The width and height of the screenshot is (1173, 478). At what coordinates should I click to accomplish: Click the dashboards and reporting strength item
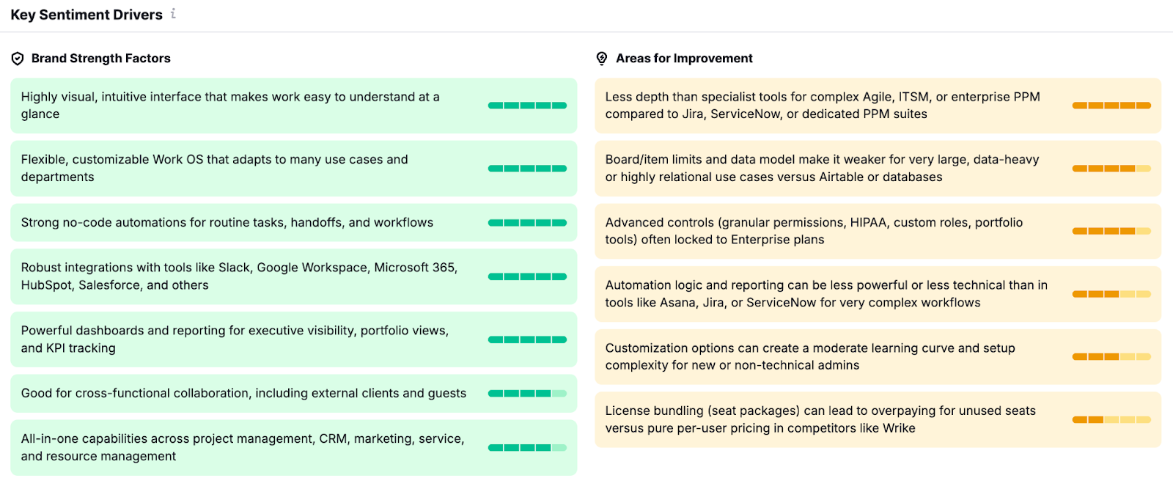(293, 339)
